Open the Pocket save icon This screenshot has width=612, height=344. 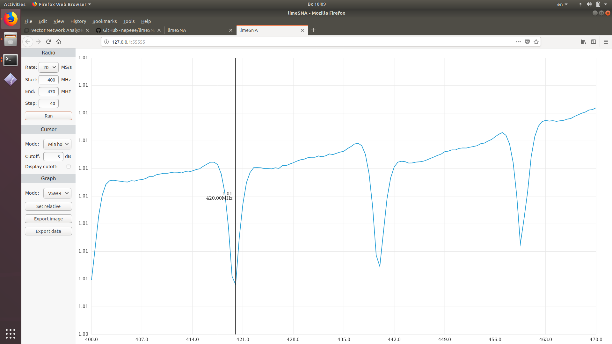(x=527, y=42)
